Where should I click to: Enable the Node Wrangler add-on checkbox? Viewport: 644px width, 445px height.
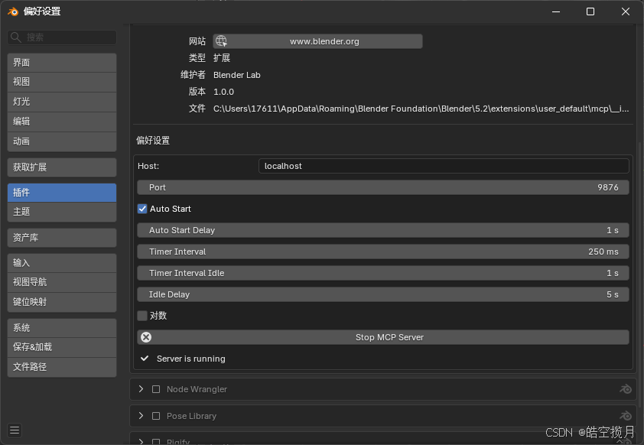click(156, 388)
